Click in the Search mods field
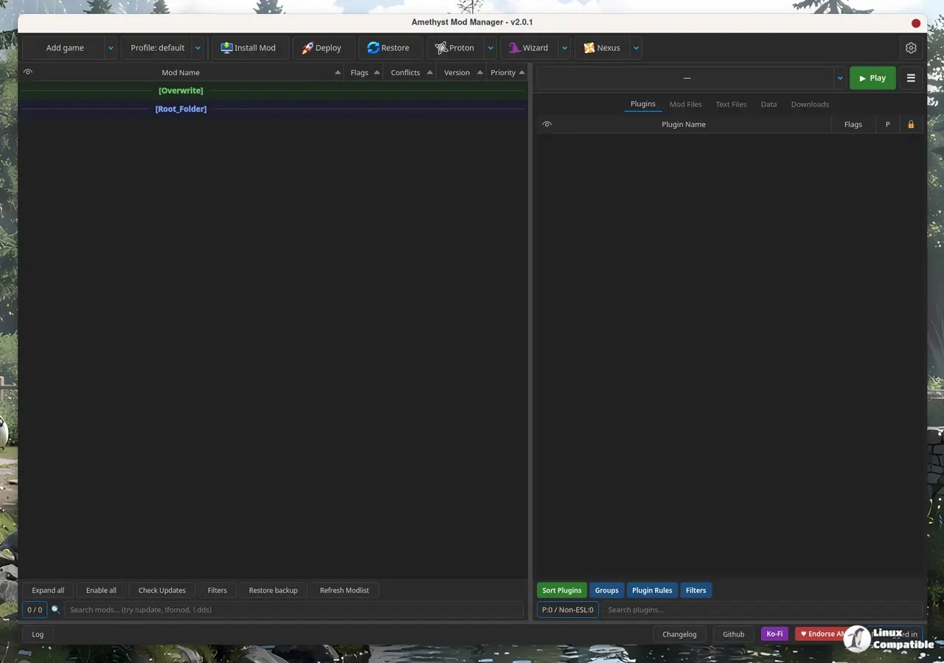This screenshot has height=663, width=944. [294, 610]
